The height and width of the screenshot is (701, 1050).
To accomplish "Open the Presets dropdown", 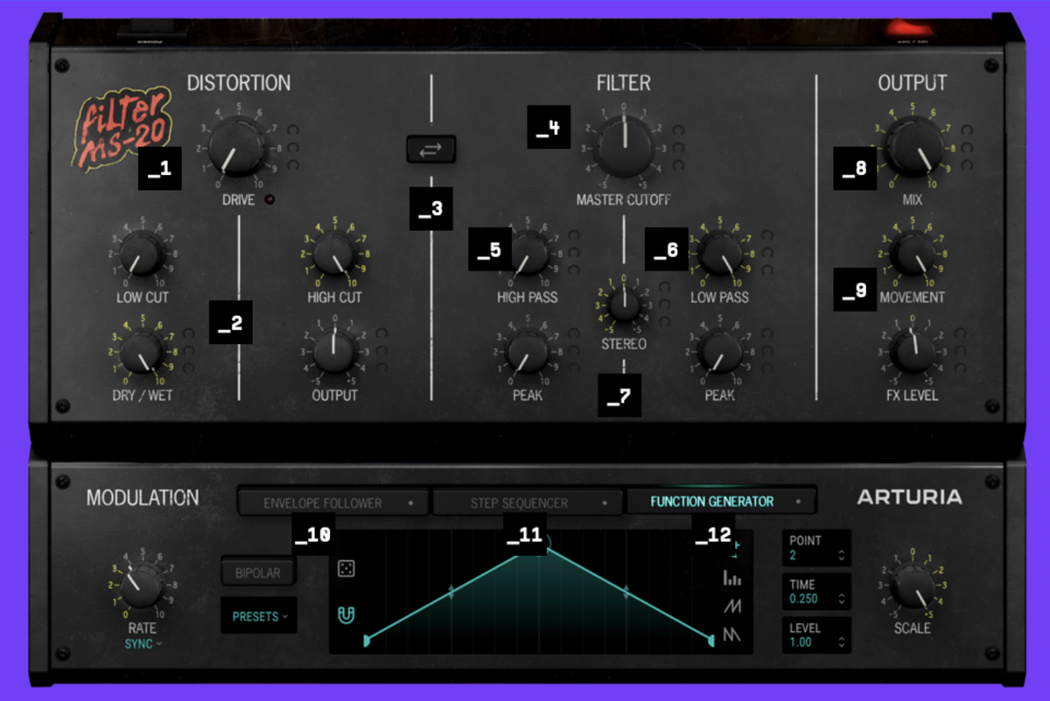I will pyautogui.click(x=259, y=616).
